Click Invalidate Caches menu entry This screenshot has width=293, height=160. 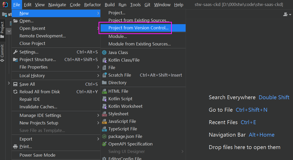pos(38,107)
